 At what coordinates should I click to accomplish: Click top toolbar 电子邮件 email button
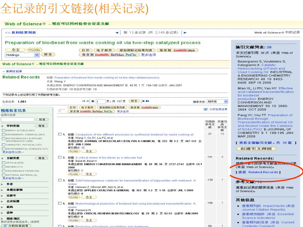tap(104, 50)
